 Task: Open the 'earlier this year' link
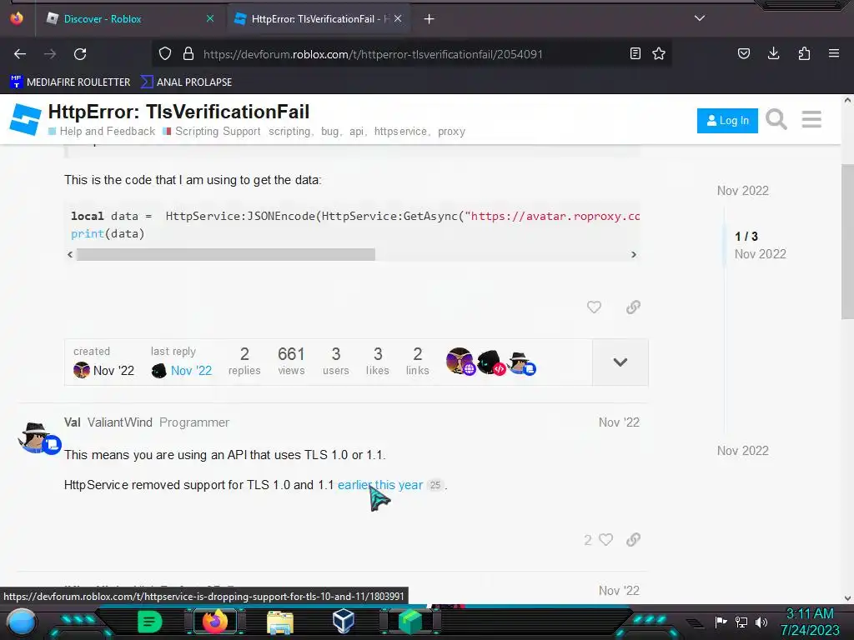click(x=380, y=485)
